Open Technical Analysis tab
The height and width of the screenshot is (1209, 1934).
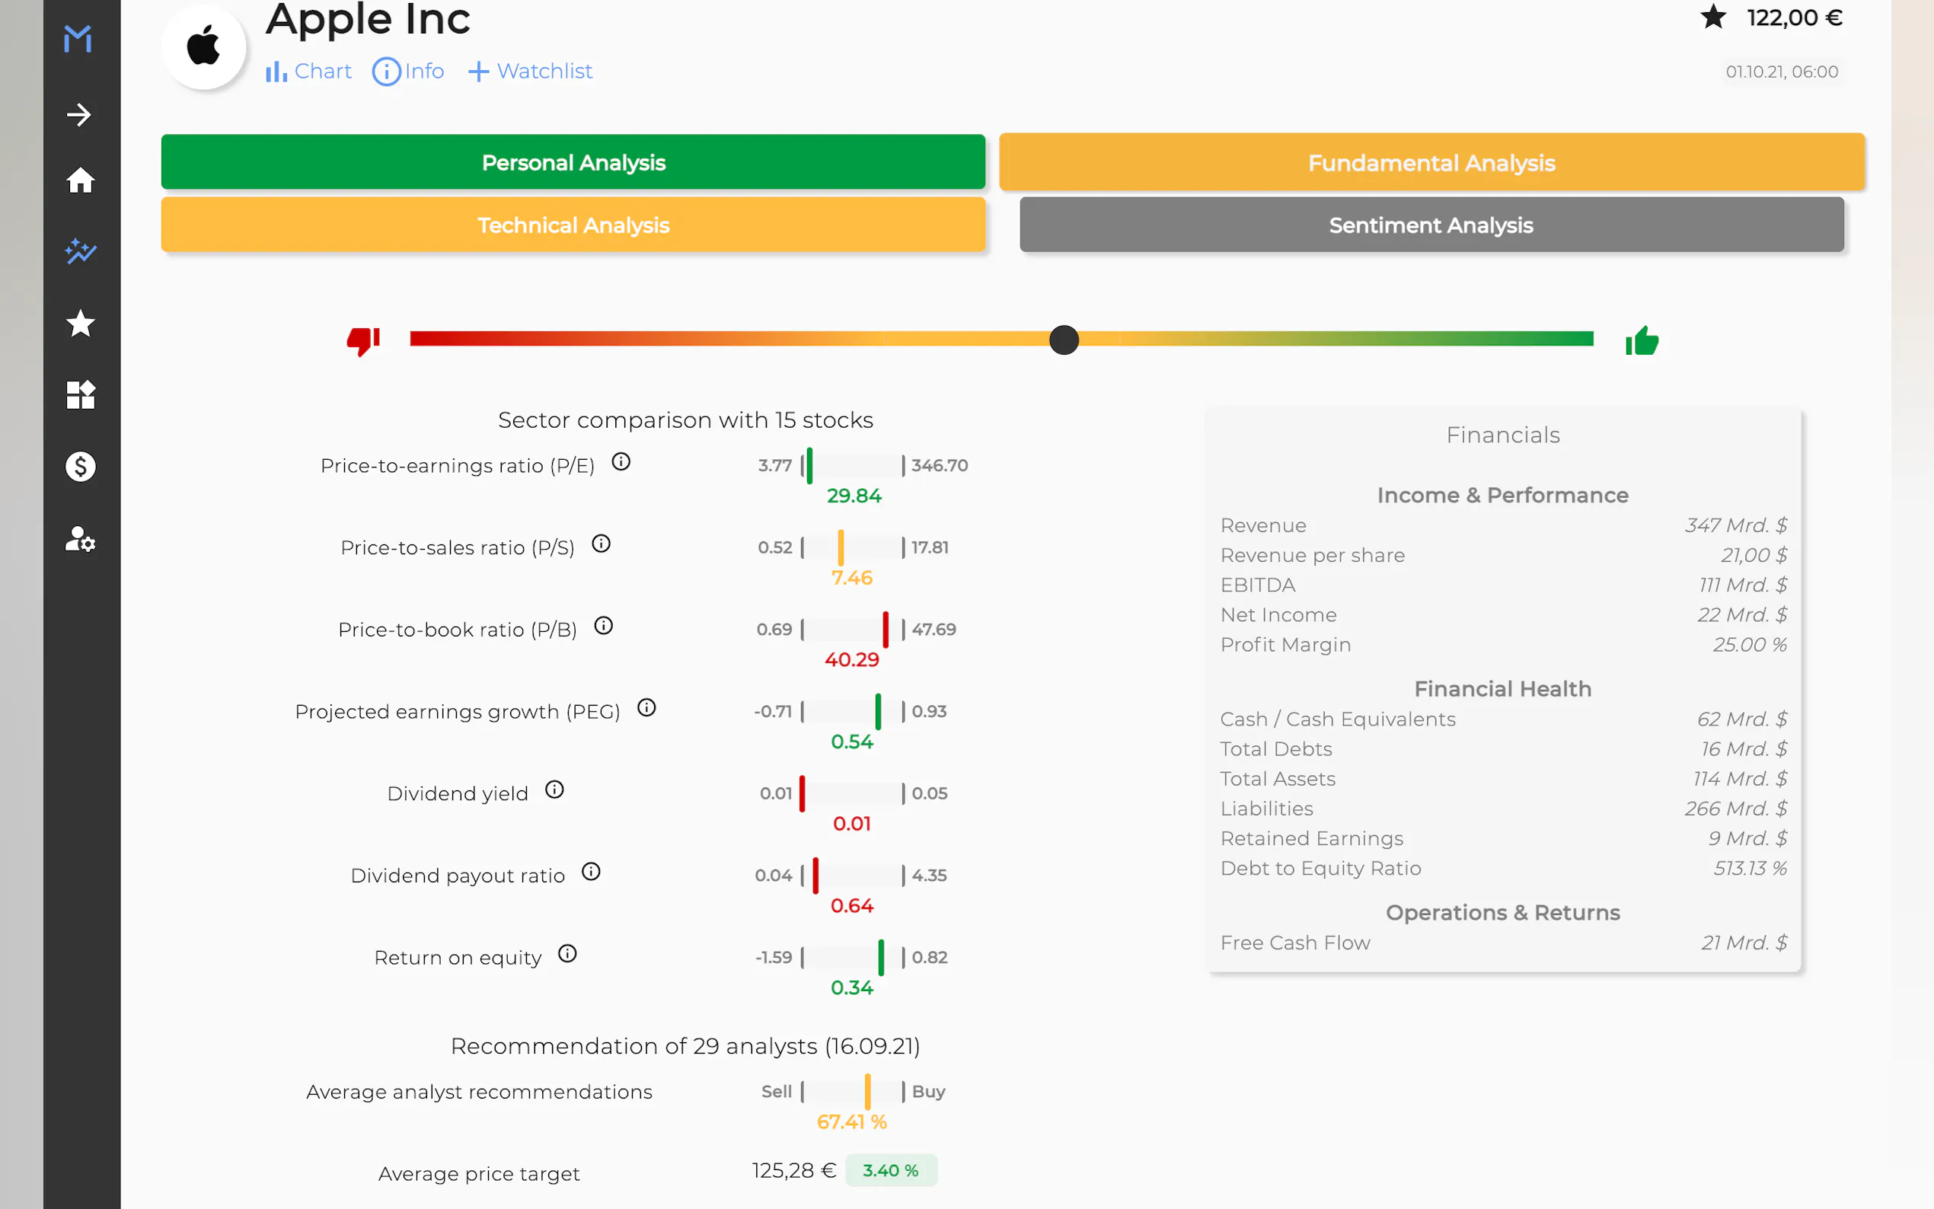573,225
